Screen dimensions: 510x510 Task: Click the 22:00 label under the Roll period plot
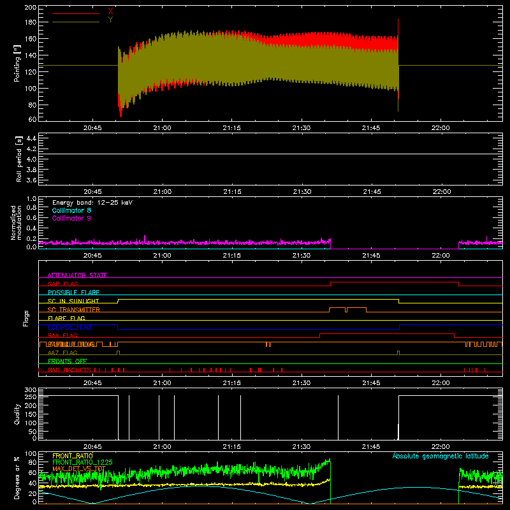pos(441,192)
